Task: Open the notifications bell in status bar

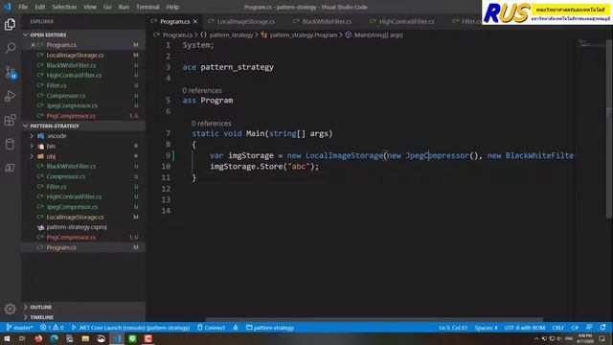Action: click(x=602, y=327)
